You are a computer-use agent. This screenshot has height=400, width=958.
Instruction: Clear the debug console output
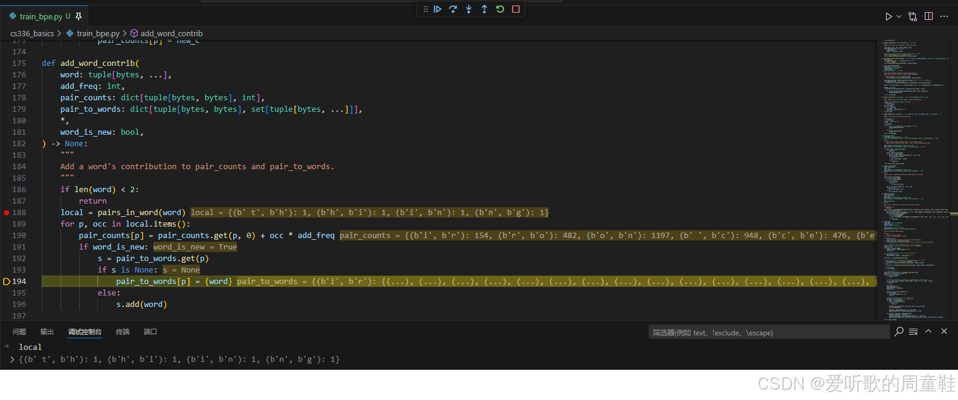(x=913, y=331)
